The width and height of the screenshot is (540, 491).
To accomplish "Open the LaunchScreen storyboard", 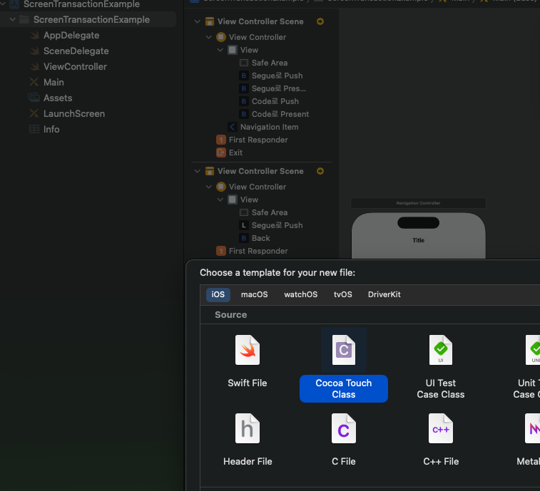I will [73, 113].
